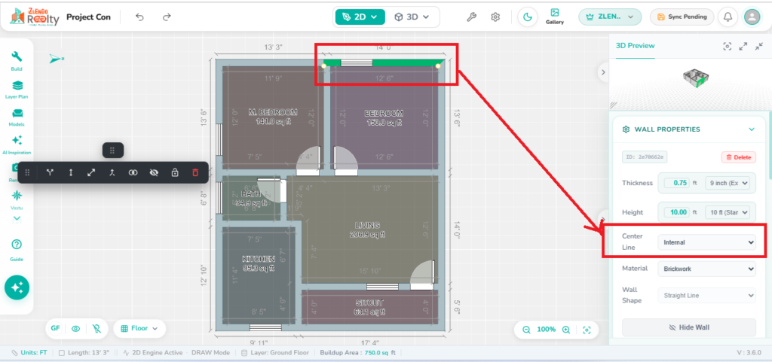Image resolution: width=772 pixels, height=362 pixels.
Task: Open the Guide help icon
Action: pos(17,249)
